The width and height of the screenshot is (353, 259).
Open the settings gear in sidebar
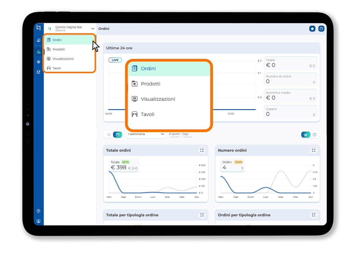38,62
